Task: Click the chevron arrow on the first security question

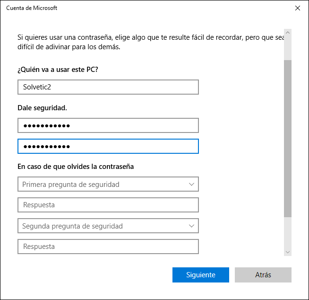Action: tap(191, 184)
